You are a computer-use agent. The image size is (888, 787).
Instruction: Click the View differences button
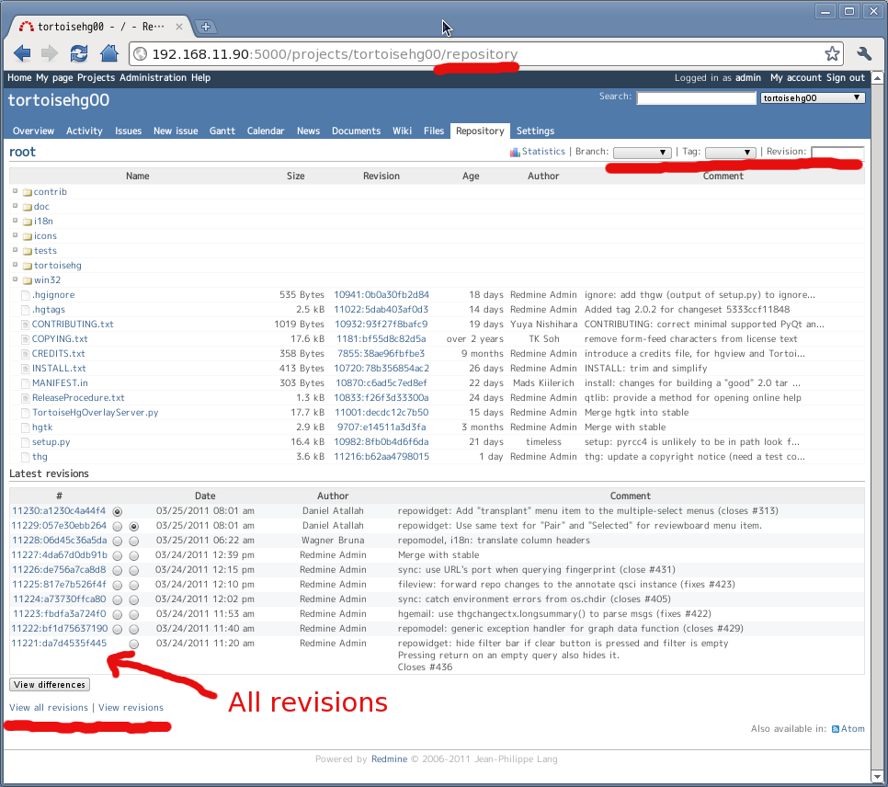click(x=50, y=684)
